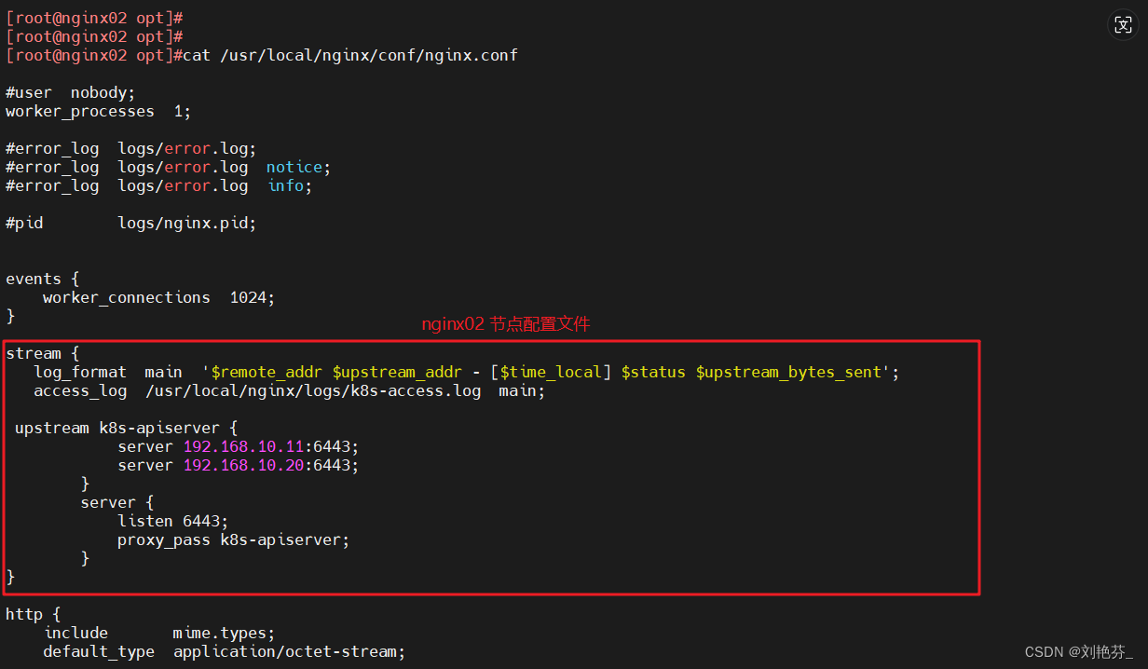The width and height of the screenshot is (1148, 669).
Task: Select the '$upstream_addr' variable
Action: (x=397, y=373)
